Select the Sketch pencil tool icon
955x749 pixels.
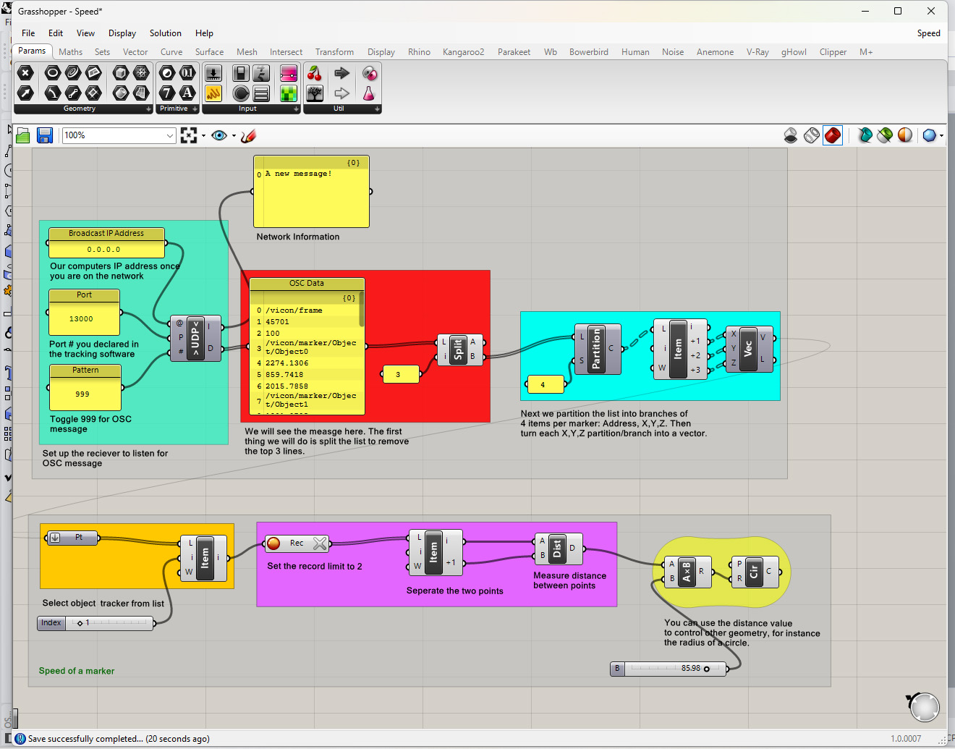(248, 135)
